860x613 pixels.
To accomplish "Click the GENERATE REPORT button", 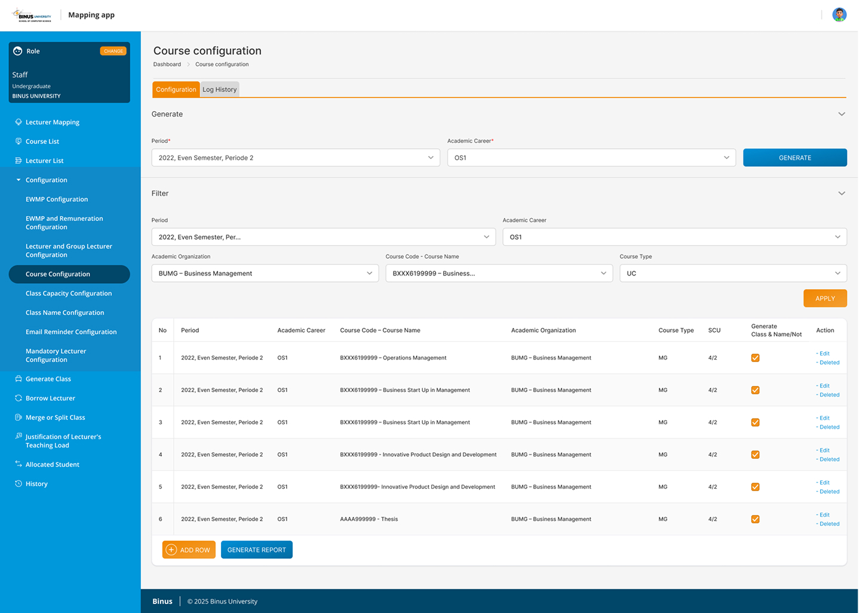I will (x=256, y=550).
